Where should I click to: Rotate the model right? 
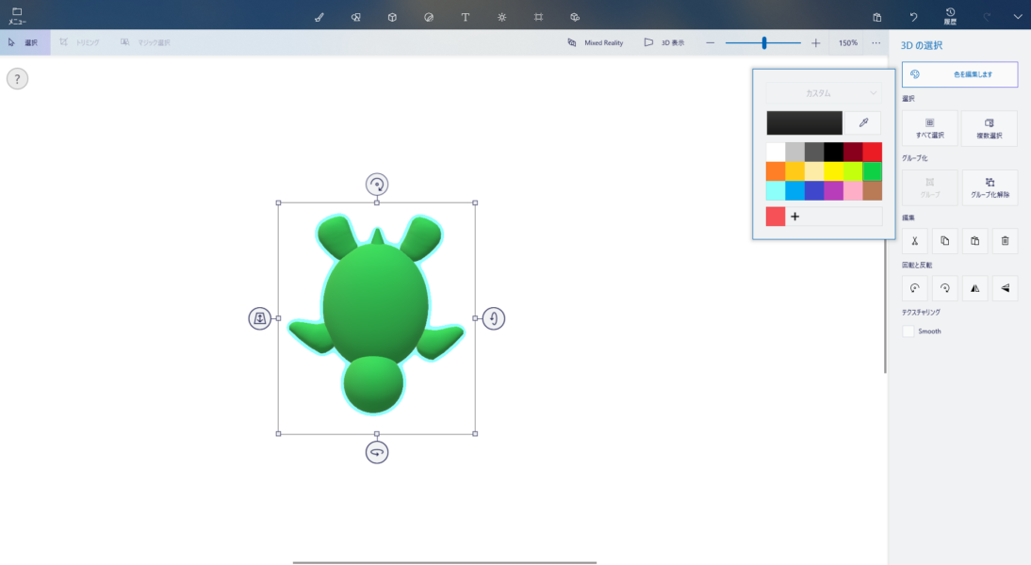[945, 288]
